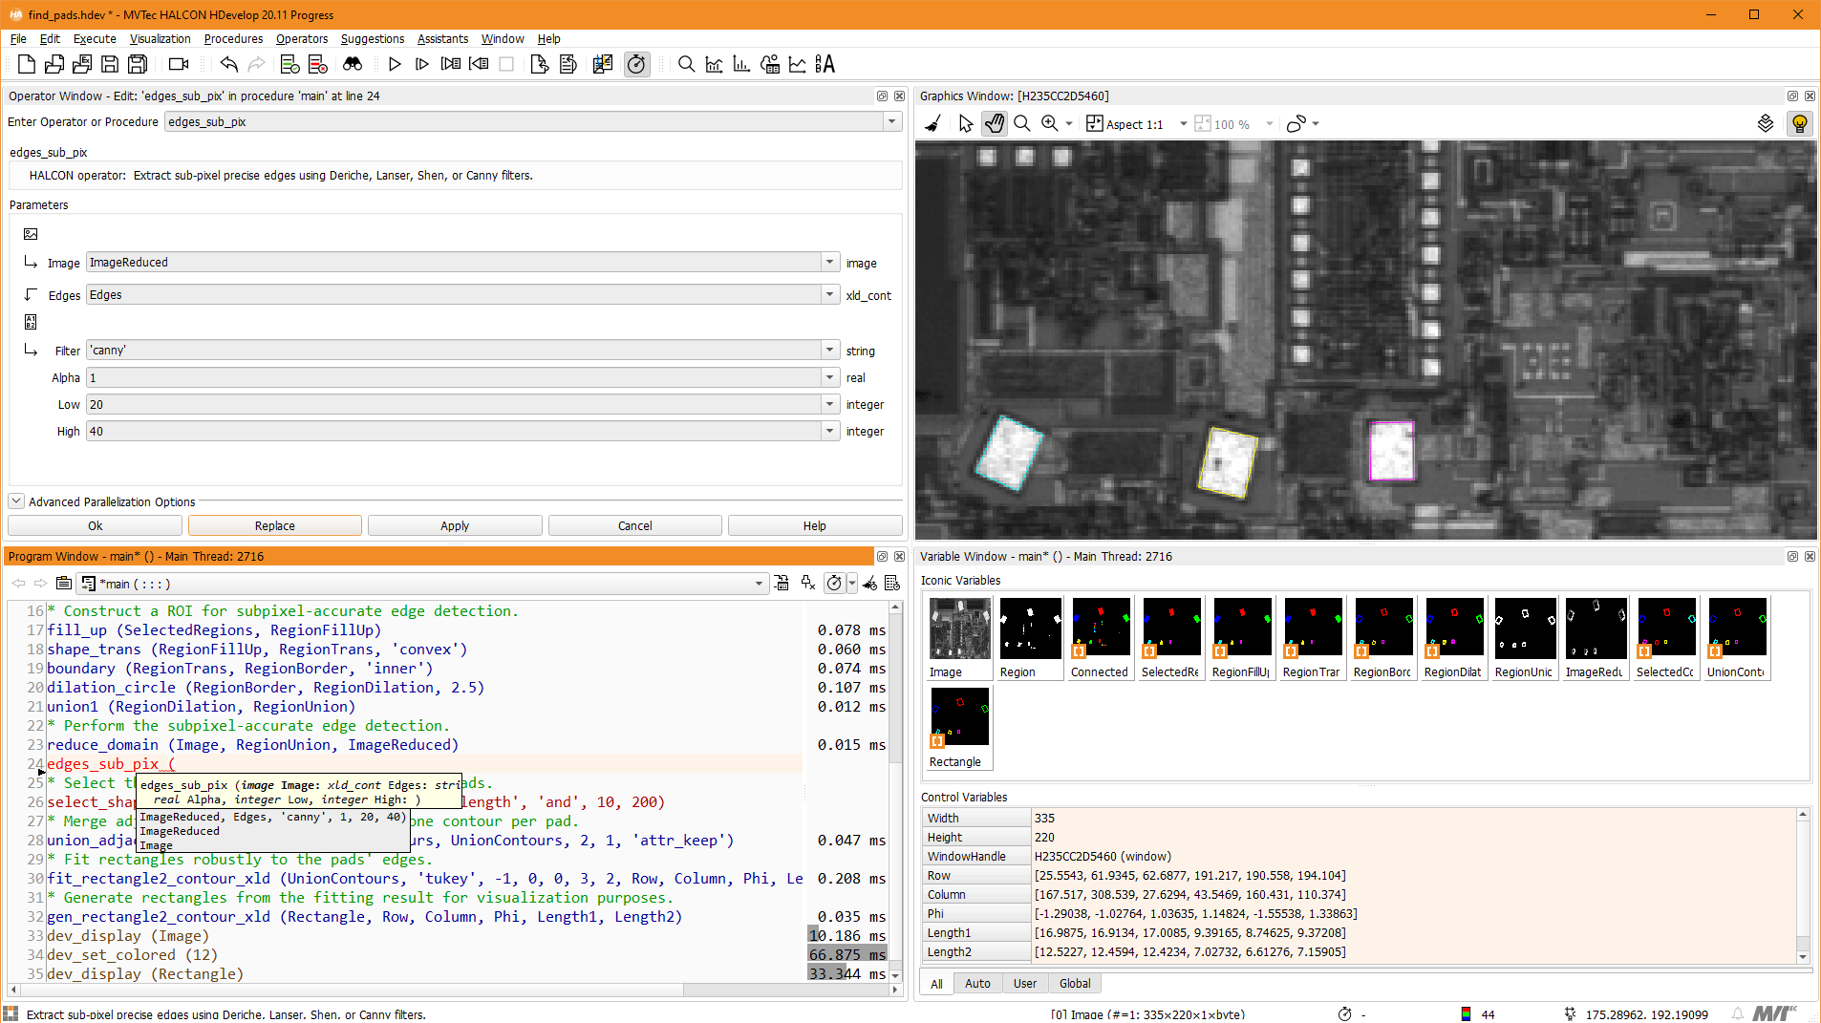The image size is (1821, 1023).
Task: Open the Suggestions menu
Action: click(373, 39)
